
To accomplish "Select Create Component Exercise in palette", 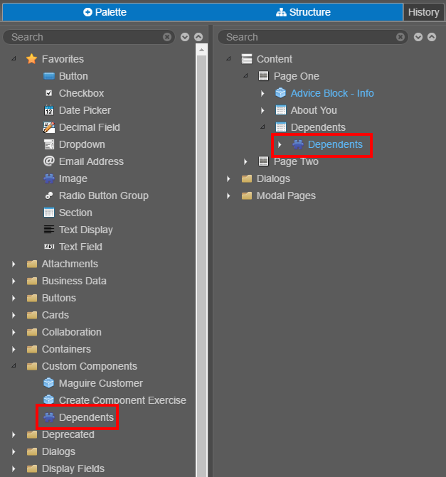I will coord(122,400).
